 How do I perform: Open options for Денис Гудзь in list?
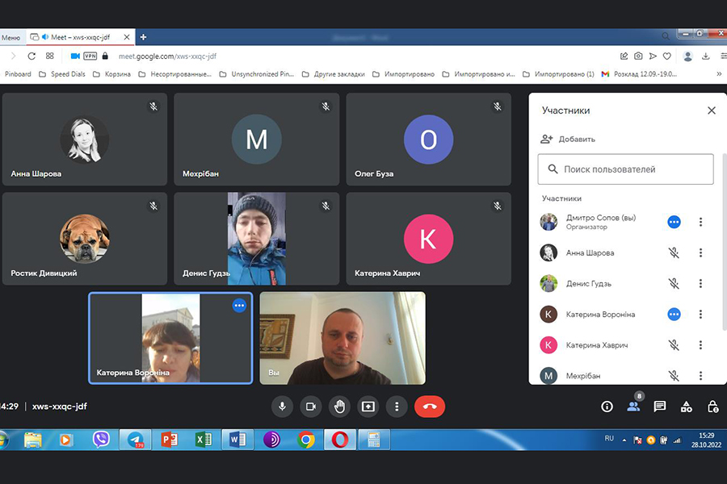click(700, 283)
